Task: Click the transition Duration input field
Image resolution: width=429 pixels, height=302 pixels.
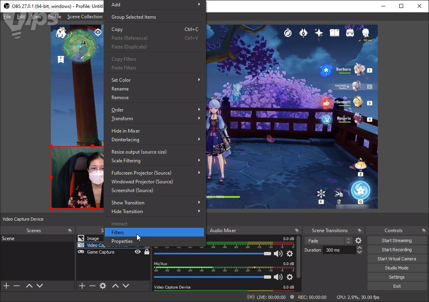Action: 339,250
